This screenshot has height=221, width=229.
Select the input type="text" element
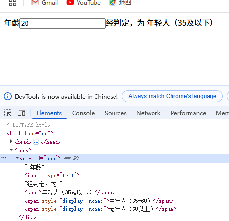pyautogui.click(x=52, y=175)
